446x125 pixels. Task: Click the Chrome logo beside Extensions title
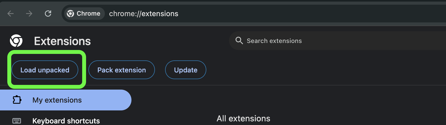16,41
